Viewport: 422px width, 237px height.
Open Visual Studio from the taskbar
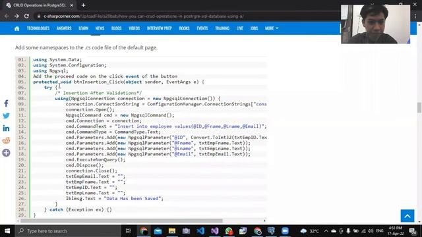215,231
